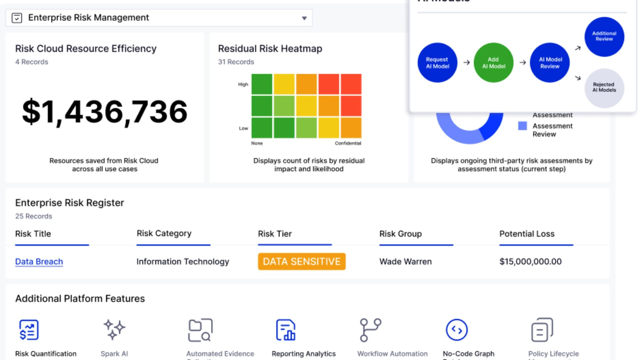
Task: Click the Assessment Review legend color swatch
Action: click(522, 126)
